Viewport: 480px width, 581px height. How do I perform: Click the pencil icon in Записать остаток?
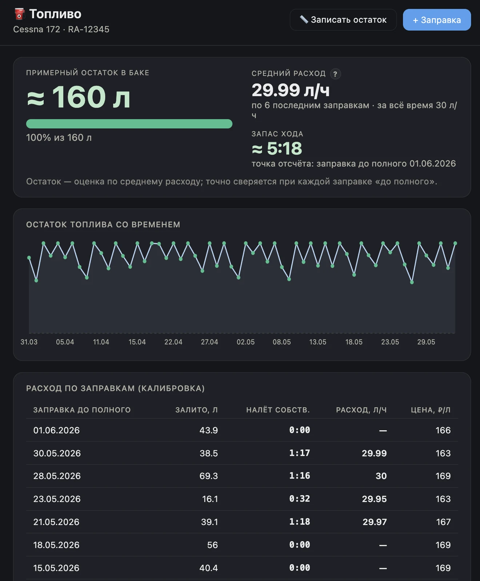[x=304, y=20]
